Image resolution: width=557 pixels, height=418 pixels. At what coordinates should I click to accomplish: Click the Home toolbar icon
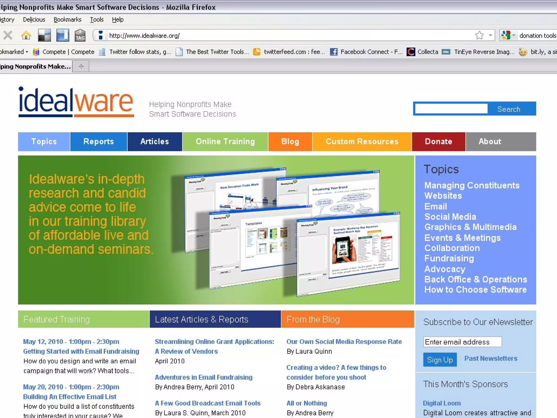click(26, 35)
